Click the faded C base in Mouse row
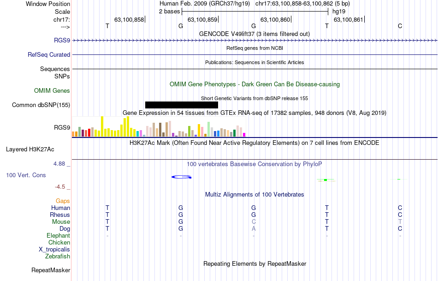This screenshot has width=438, height=281. 254,222
